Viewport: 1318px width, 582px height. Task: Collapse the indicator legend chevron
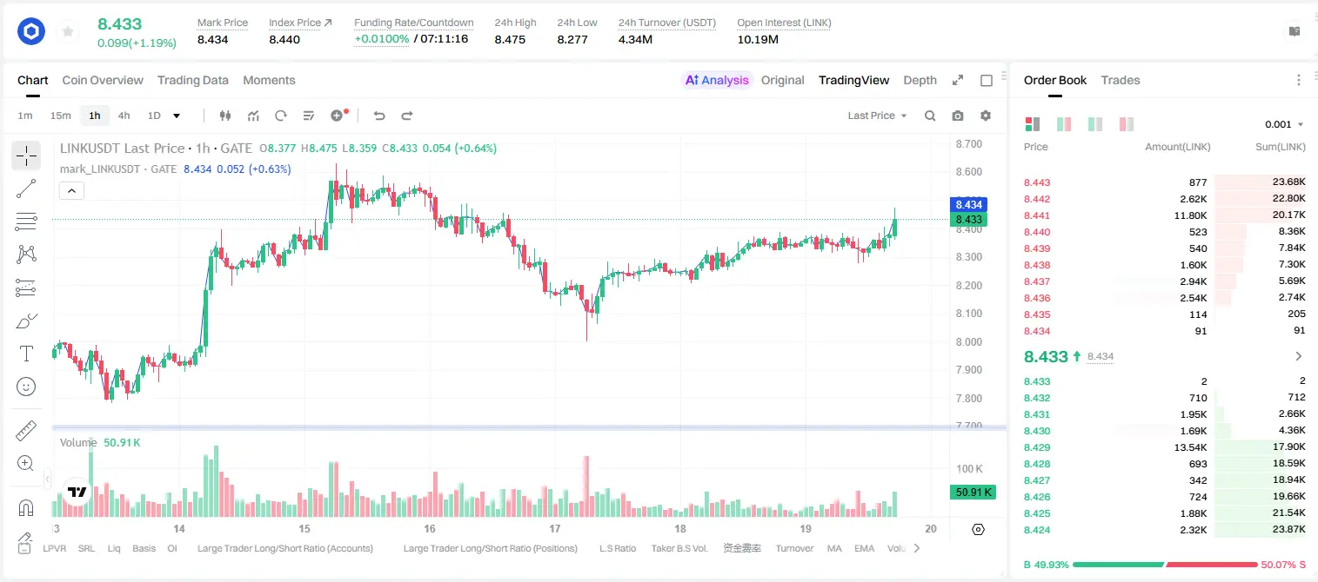71,191
